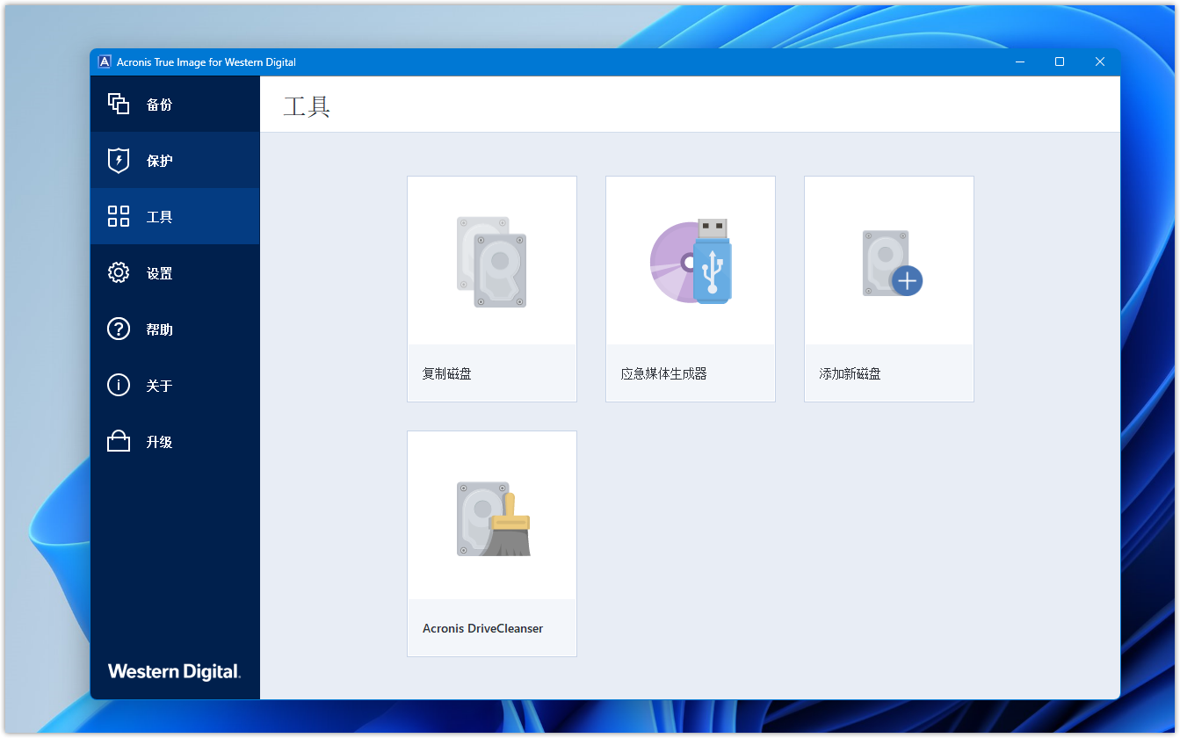The height and width of the screenshot is (738, 1180).
Task: Open the 设置 sidebar label
Action: point(159,273)
